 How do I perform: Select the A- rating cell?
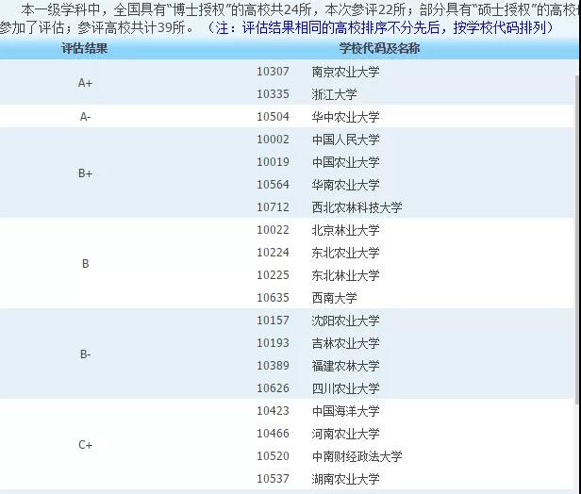[x=85, y=117]
